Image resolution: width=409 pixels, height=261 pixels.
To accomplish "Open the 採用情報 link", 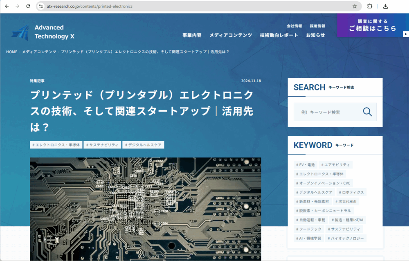I will click(317, 26).
